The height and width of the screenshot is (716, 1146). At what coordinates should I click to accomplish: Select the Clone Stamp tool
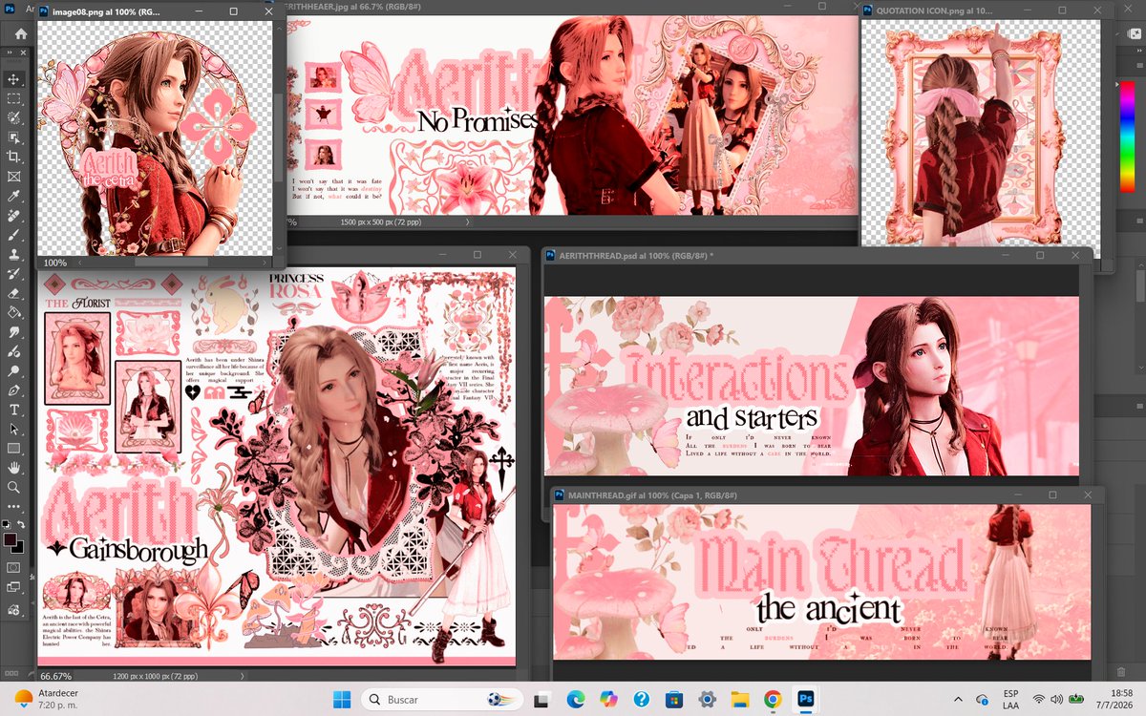(14, 255)
